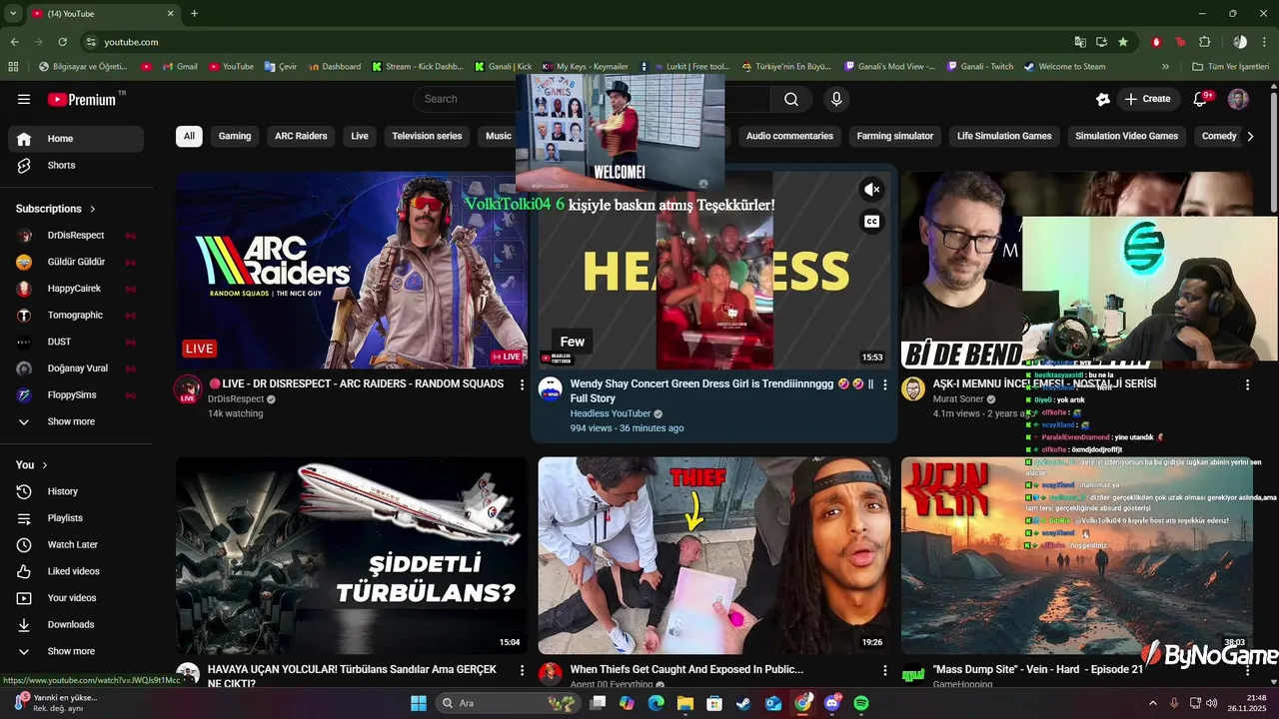The width and height of the screenshot is (1279, 719).
Task: Open the HappyCairek subscription
Action: tap(76, 289)
